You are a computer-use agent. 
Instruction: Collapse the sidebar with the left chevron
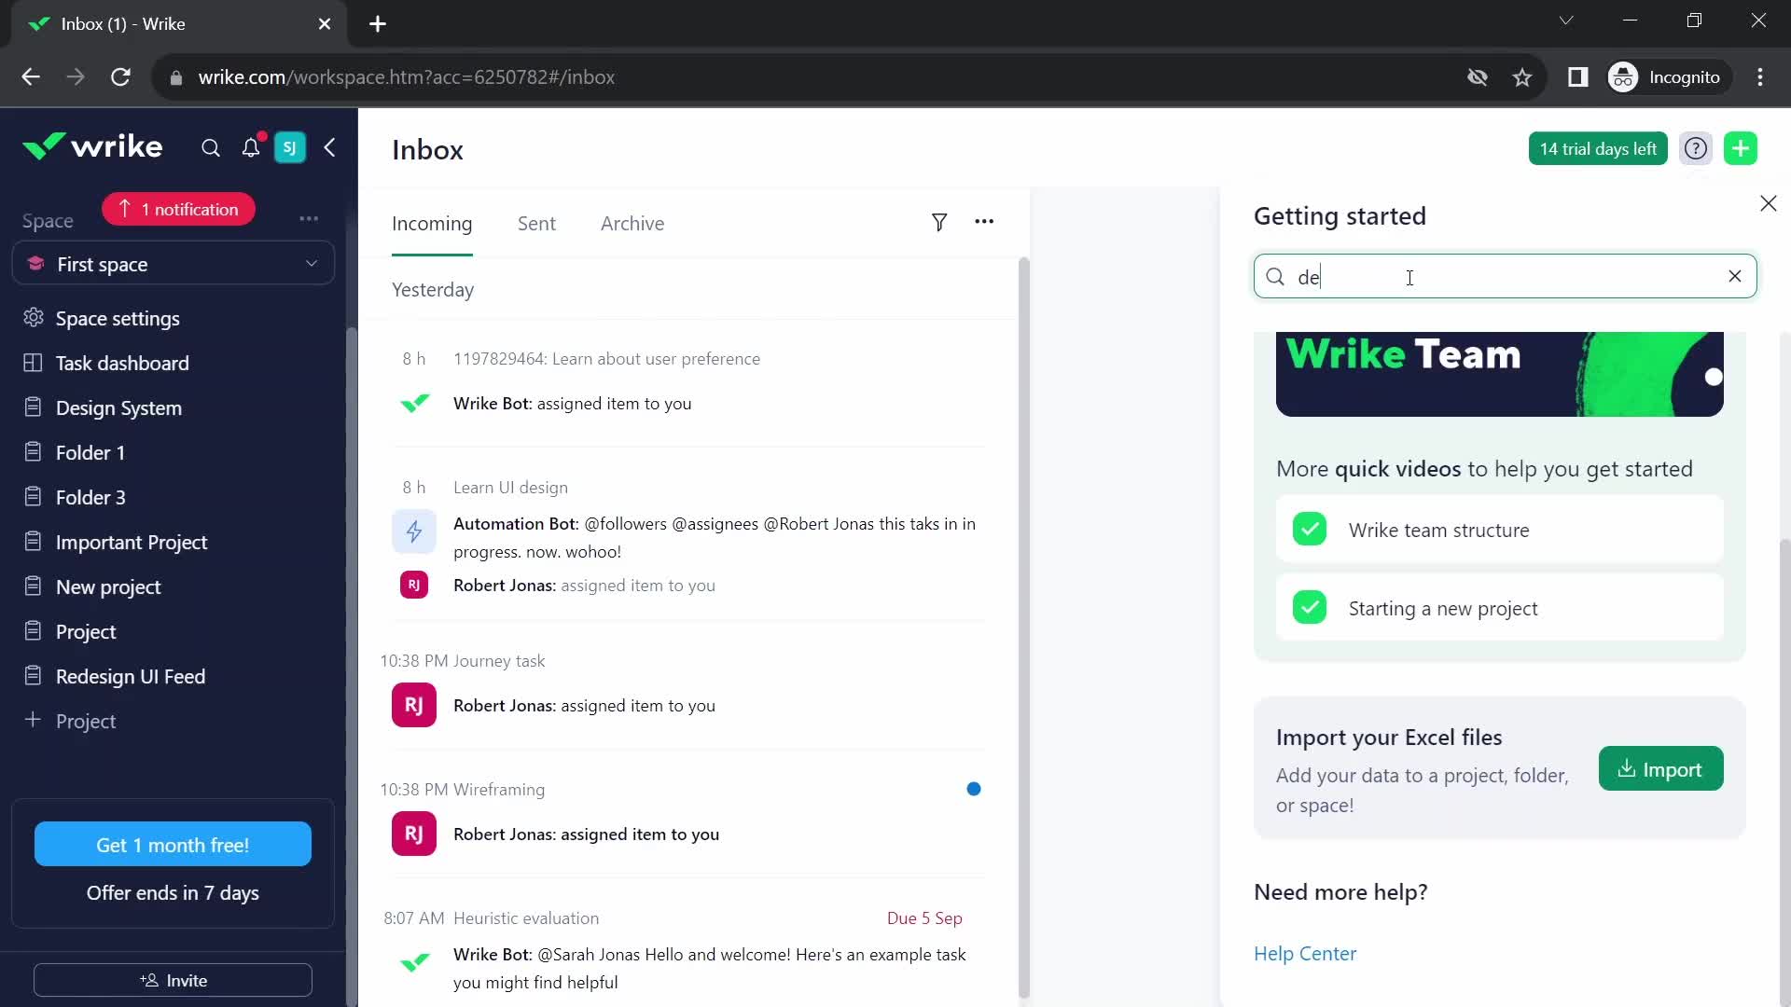329,147
